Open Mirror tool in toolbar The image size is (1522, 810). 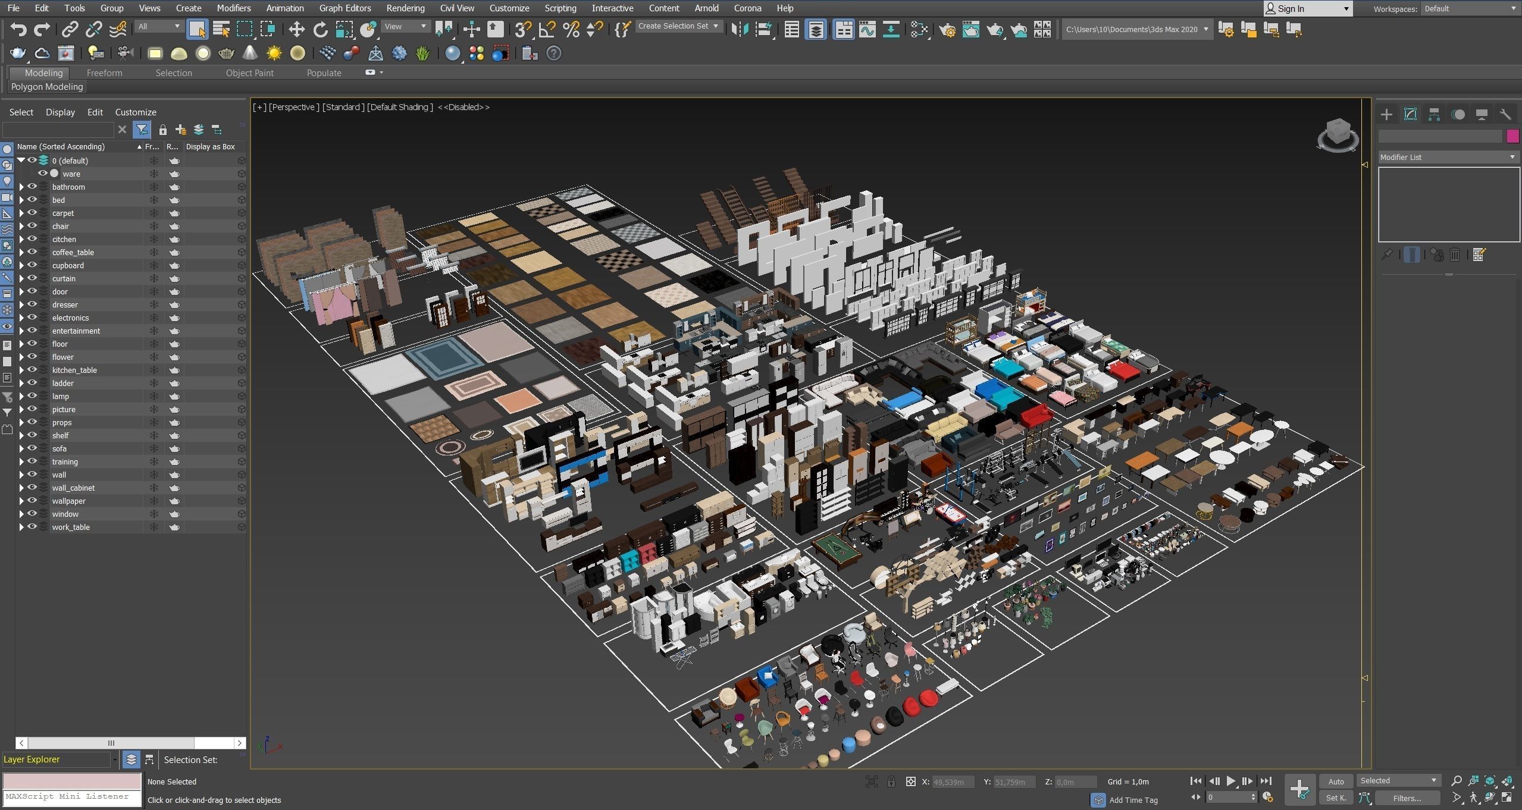tap(740, 29)
